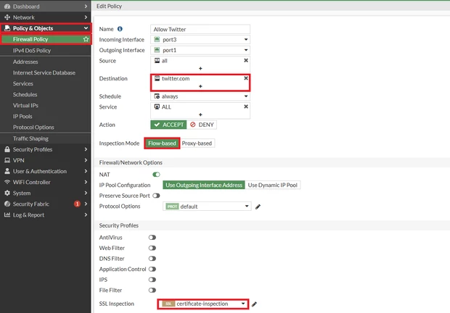450x313 pixels.
Task: Click the VPN monitor icon
Action: (x=7, y=160)
